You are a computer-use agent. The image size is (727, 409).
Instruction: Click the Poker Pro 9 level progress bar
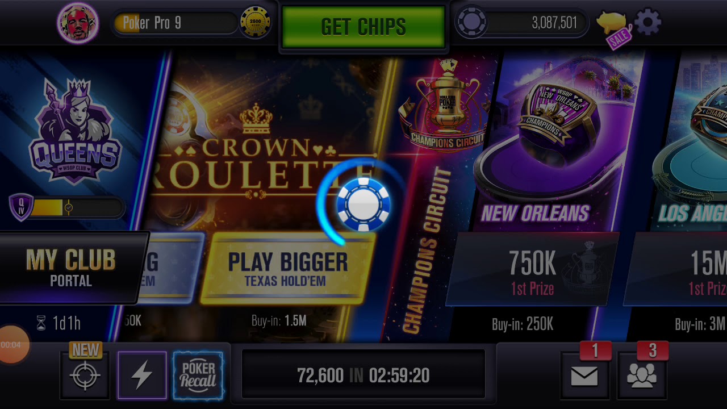pyautogui.click(x=175, y=23)
